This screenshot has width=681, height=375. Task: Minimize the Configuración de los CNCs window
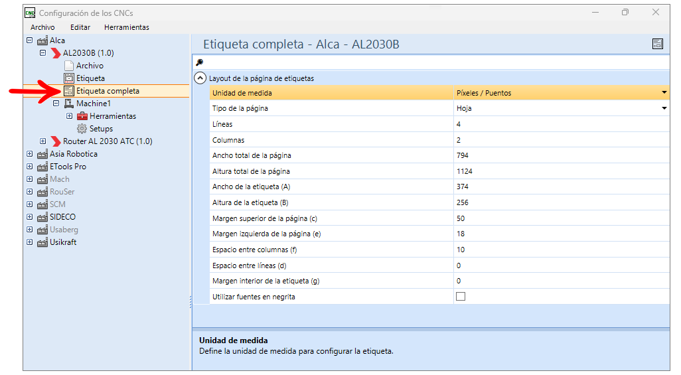[x=595, y=12]
